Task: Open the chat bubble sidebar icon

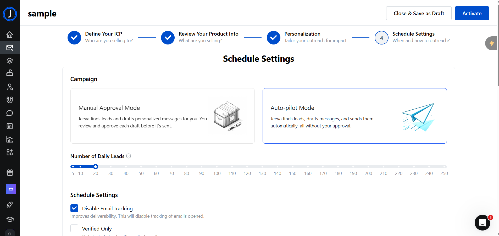Action: pyautogui.click(x=10, y=113)
